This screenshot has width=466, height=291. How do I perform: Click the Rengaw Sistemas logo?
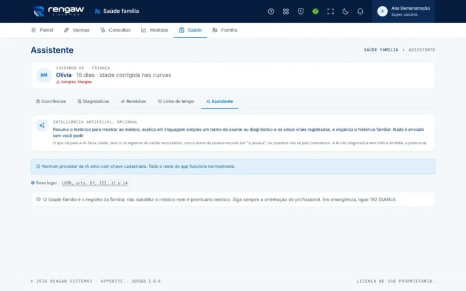(x=58, y=12)
